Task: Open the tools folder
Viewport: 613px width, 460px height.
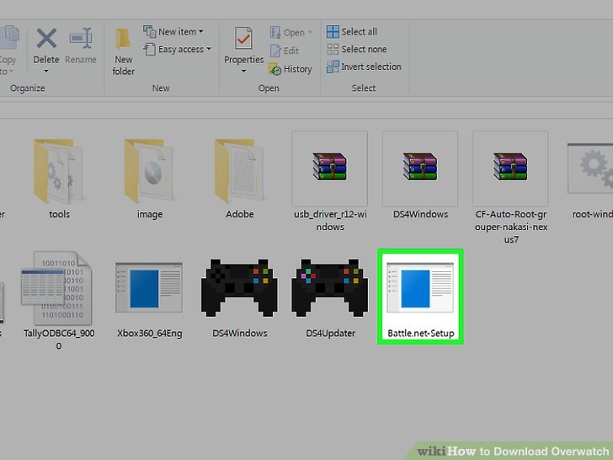Action: tap(59, 169)
